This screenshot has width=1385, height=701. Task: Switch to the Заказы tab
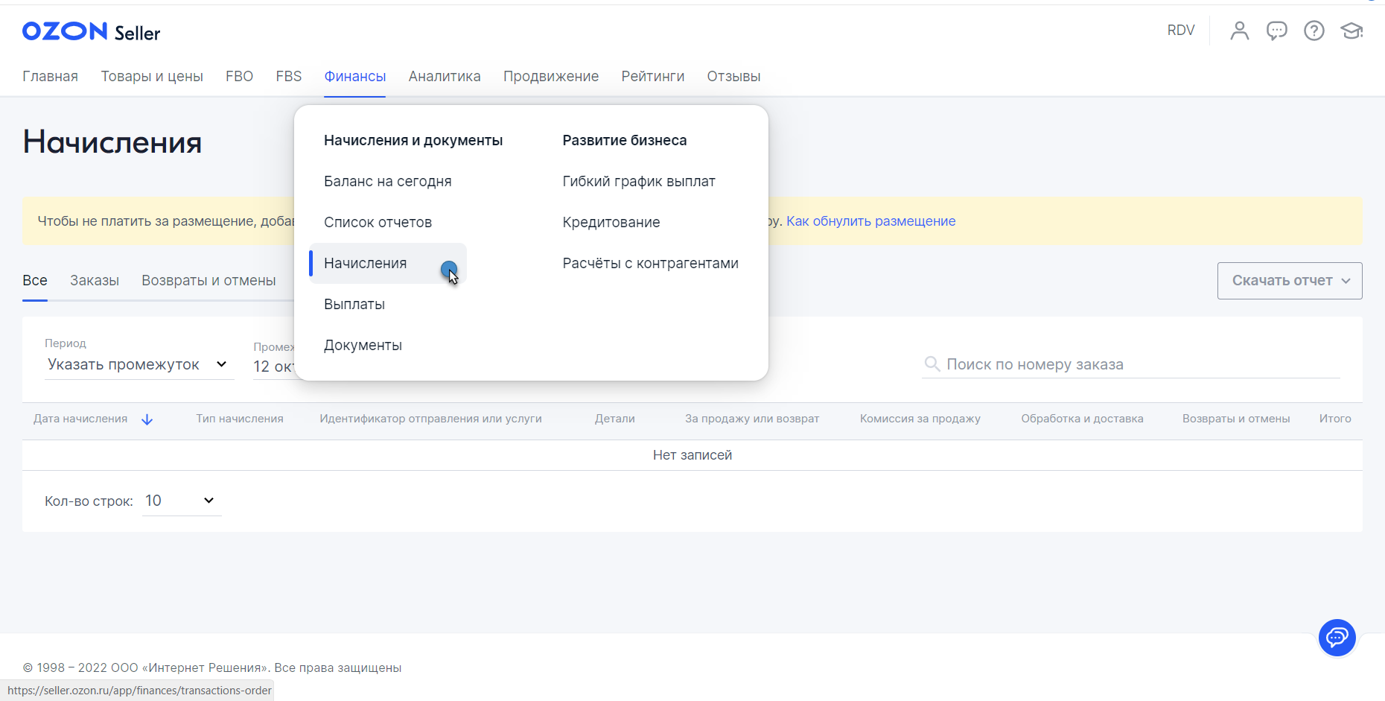(x=95, y=281)
